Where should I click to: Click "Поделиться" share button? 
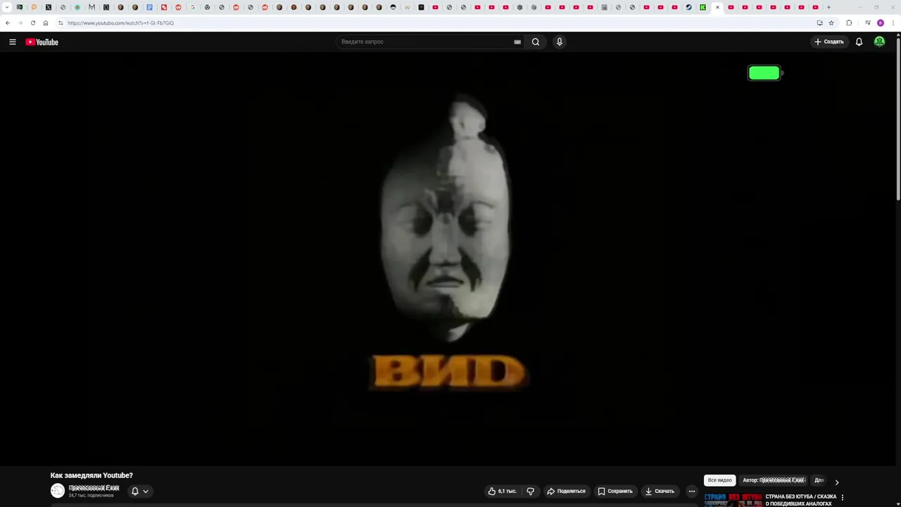click(566, 491)
